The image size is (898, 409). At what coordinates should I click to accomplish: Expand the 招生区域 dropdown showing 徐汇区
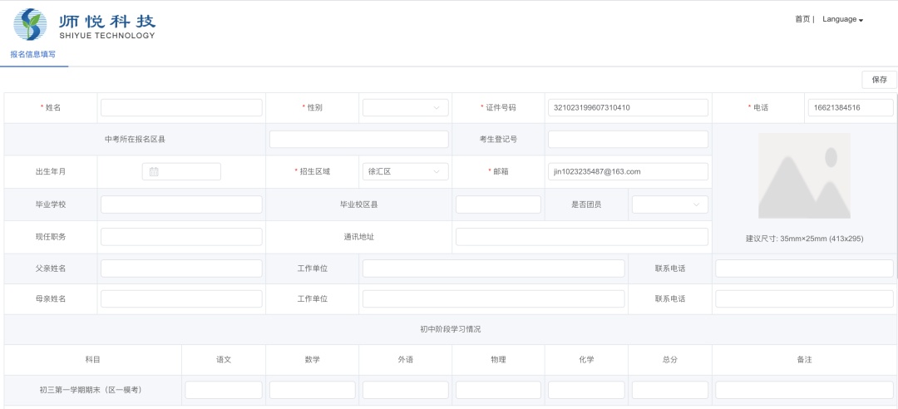point(406,172)
